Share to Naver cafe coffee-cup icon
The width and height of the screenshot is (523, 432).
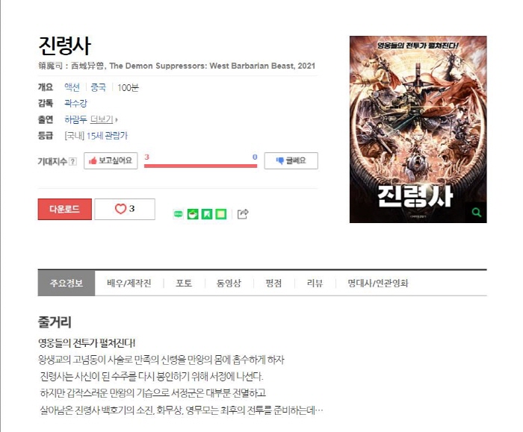pos(193,214)
